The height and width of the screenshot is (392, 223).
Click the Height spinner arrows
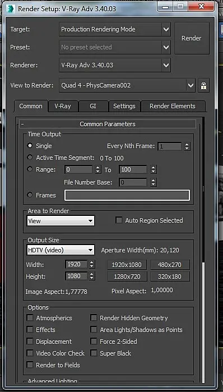[92, 276]
